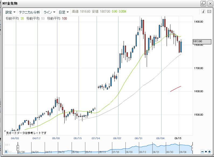Grab the right range slider handle
Screen dimensions: 214x157
pos(192,148)
